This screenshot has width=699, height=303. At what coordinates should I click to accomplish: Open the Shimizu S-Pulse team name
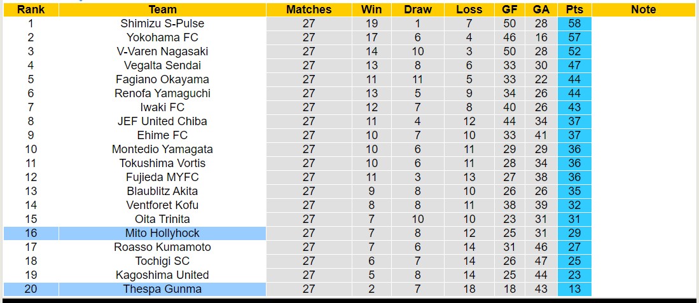pyautogui.click(x=162, y=24)
